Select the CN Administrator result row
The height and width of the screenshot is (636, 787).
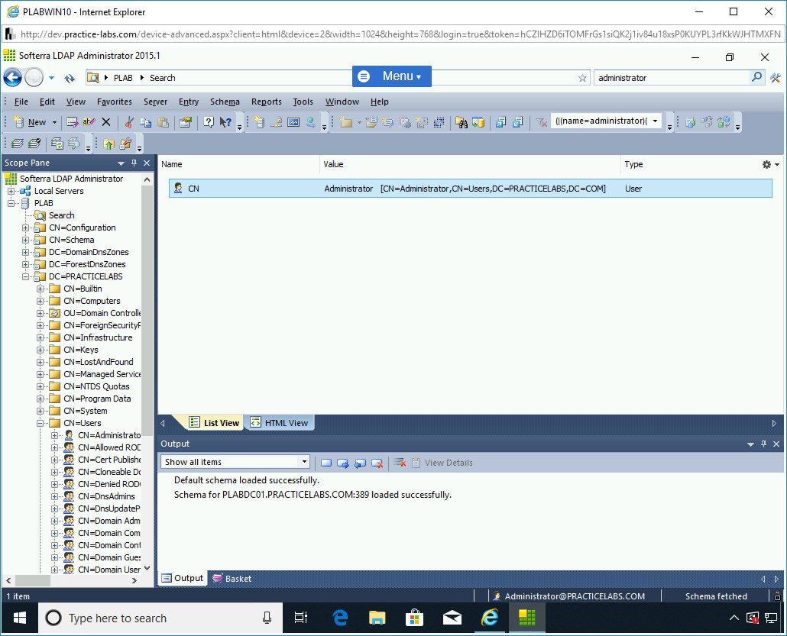tap(470, 189)
